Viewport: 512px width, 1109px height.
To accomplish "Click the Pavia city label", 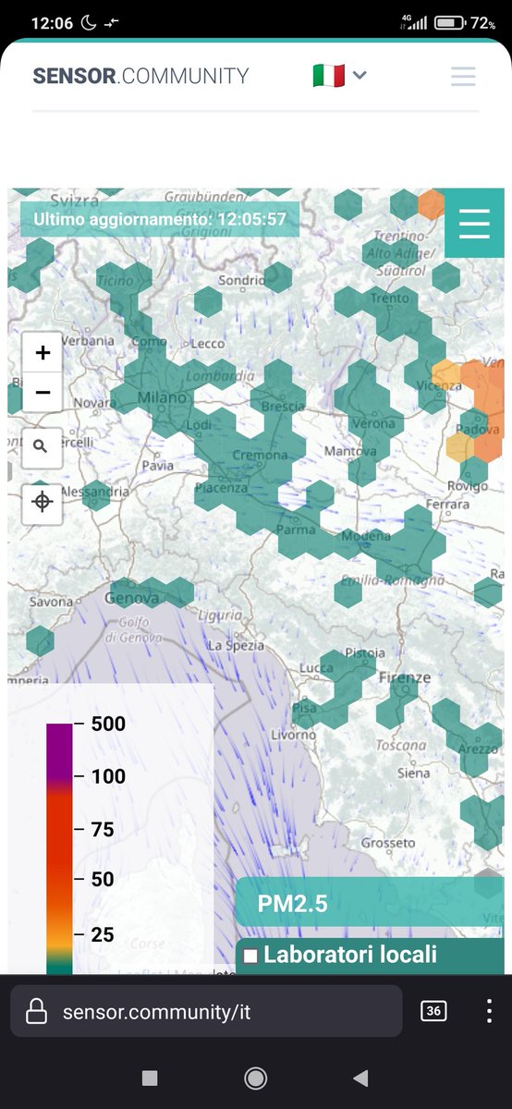I will [157, 465].
